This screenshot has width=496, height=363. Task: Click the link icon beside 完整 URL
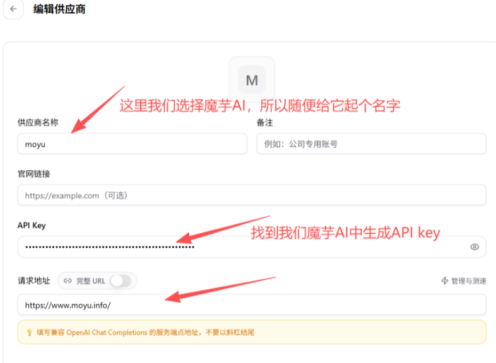coord(68,280)
